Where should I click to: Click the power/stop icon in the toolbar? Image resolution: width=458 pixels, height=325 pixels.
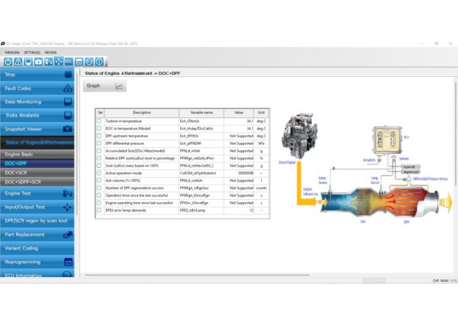[8, 61]
